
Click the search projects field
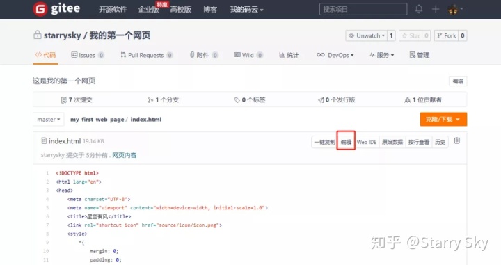pyautogui.click(x=363, y=9)
